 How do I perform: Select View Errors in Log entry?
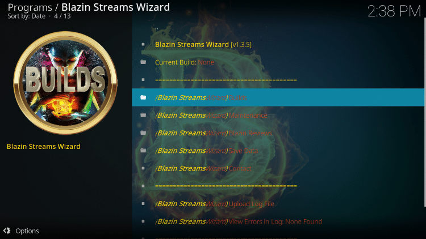(x=278, y=221)
